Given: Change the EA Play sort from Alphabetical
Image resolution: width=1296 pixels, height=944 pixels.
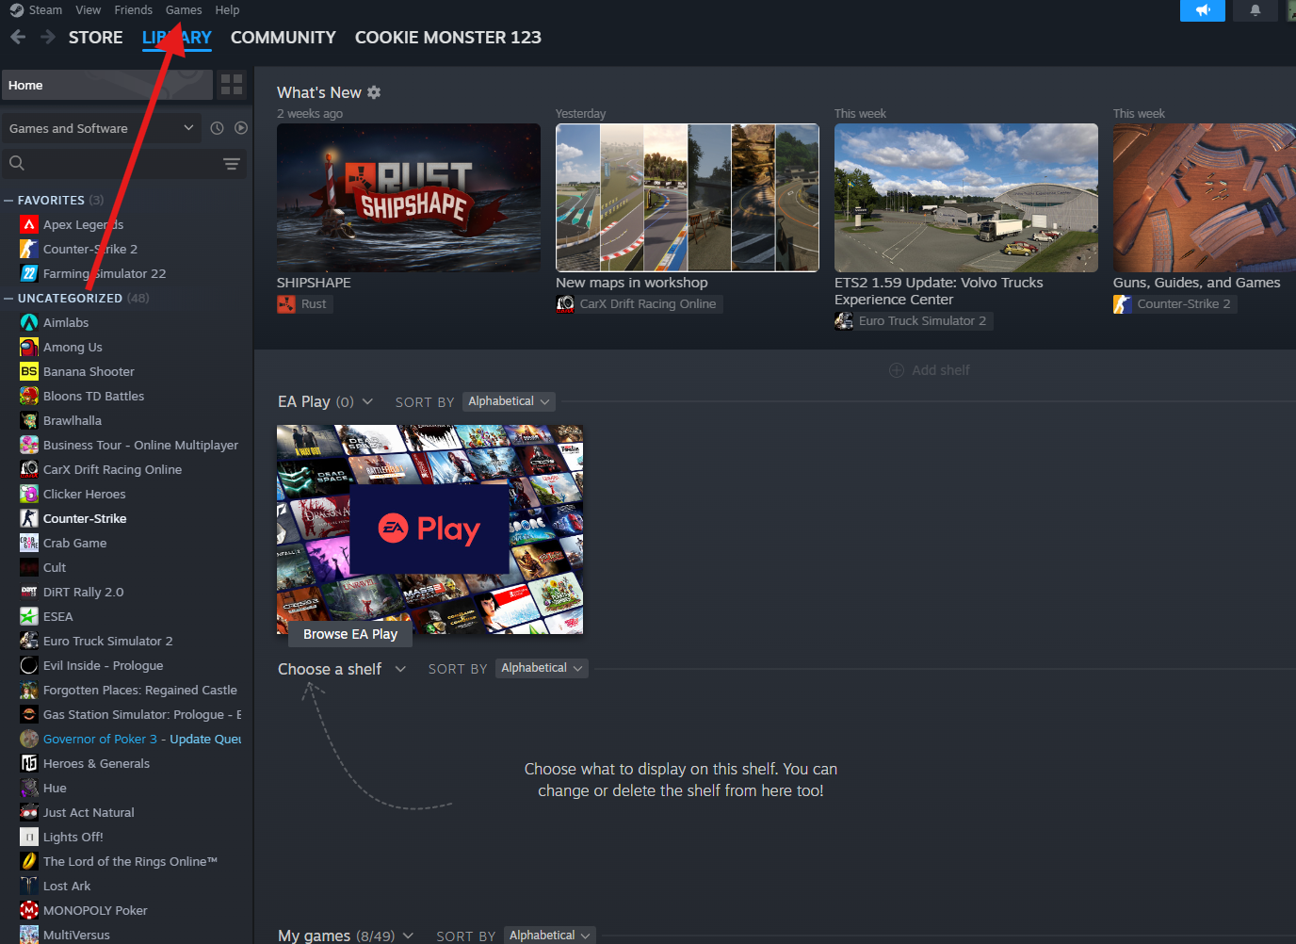Looking at the screenshot, I should tap(509, 401).
